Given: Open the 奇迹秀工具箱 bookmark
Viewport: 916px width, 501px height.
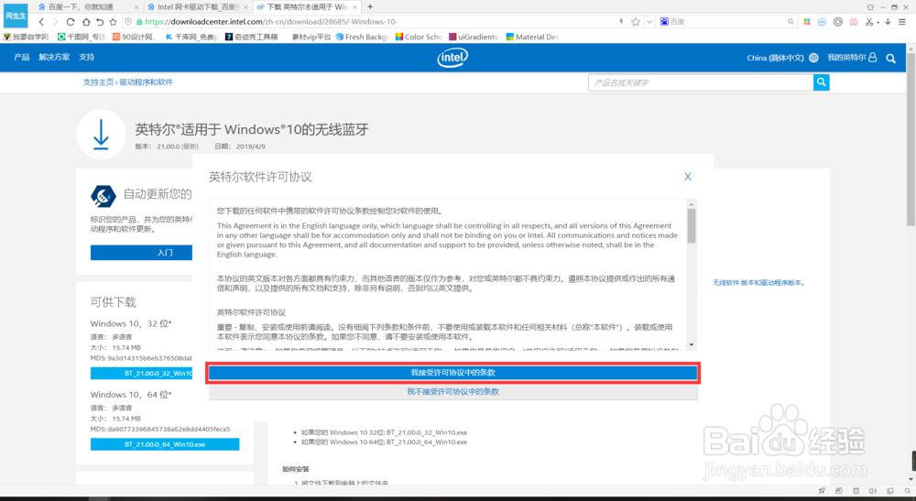Looking at the screenshot, I should click(x=252, y=37).
